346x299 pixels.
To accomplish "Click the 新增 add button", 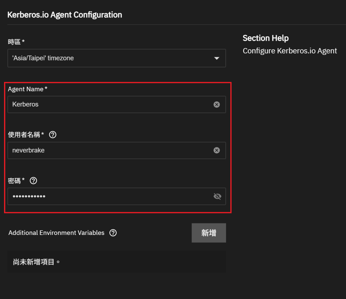I will pyautogui.click(x=209, y=233).
